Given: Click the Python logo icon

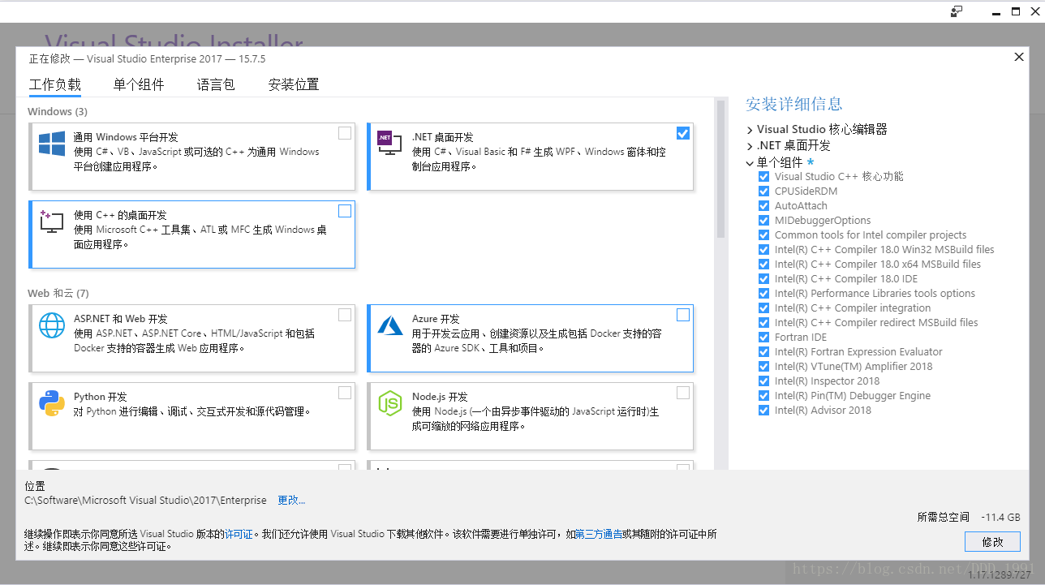Looking at the screenshot, I should pos(52,403).
